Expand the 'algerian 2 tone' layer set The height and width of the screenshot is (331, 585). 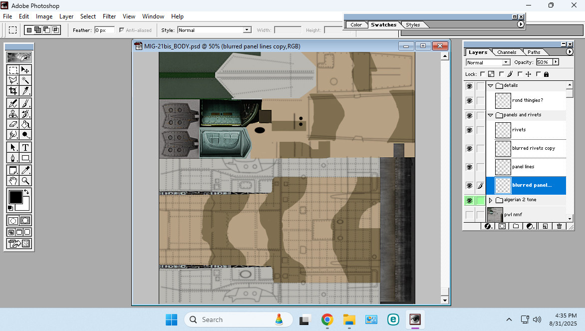pos(491,200)
